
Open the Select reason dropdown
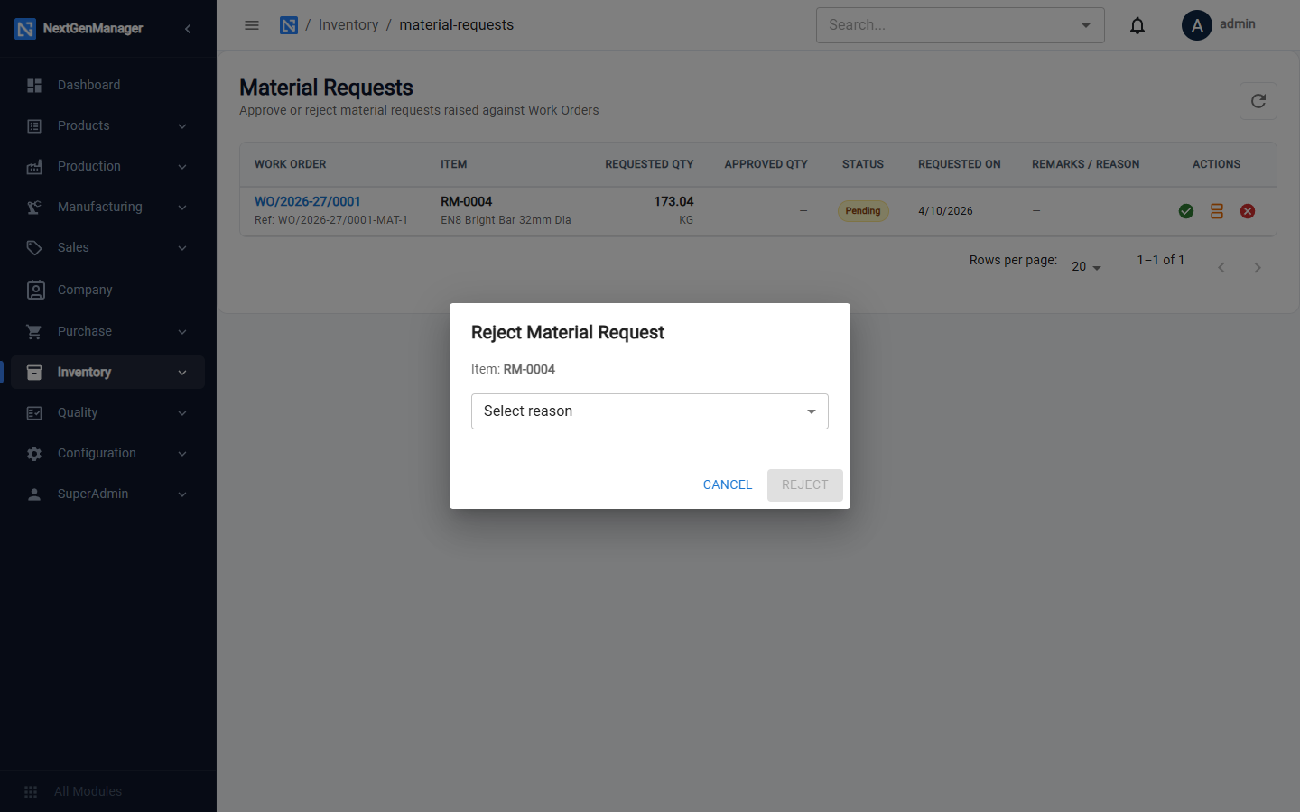click(650, 411)
